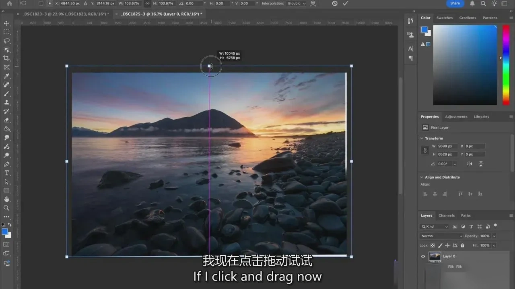Toggle the layer filter on/off switch
This screenshot has height=289, width=515.
pos(495,226)
